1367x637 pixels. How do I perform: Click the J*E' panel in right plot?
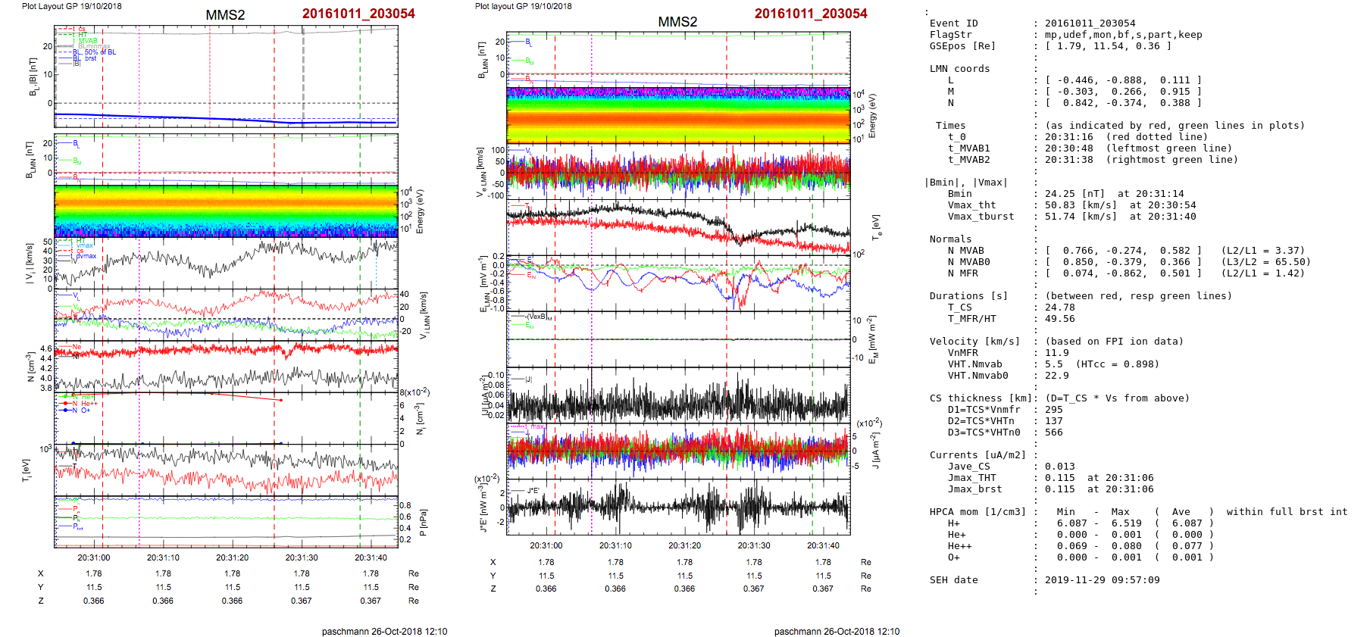pos(677,507)
